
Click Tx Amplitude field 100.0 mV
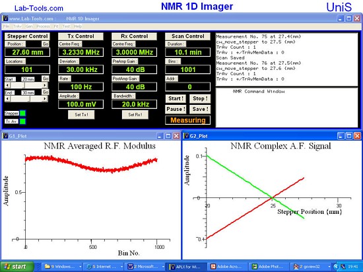tap(81, 104)
